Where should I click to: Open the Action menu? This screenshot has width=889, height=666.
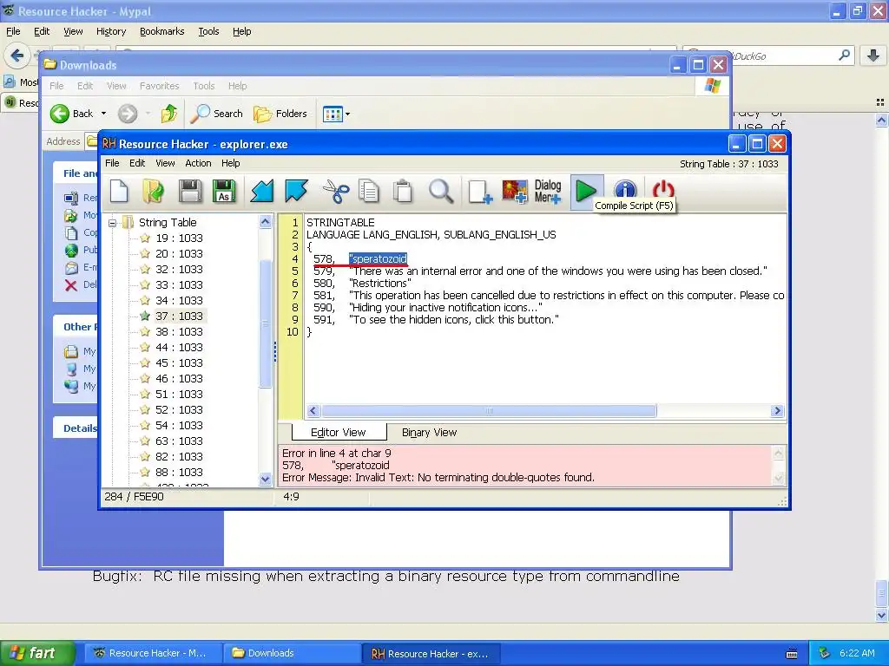coord(198,163)
